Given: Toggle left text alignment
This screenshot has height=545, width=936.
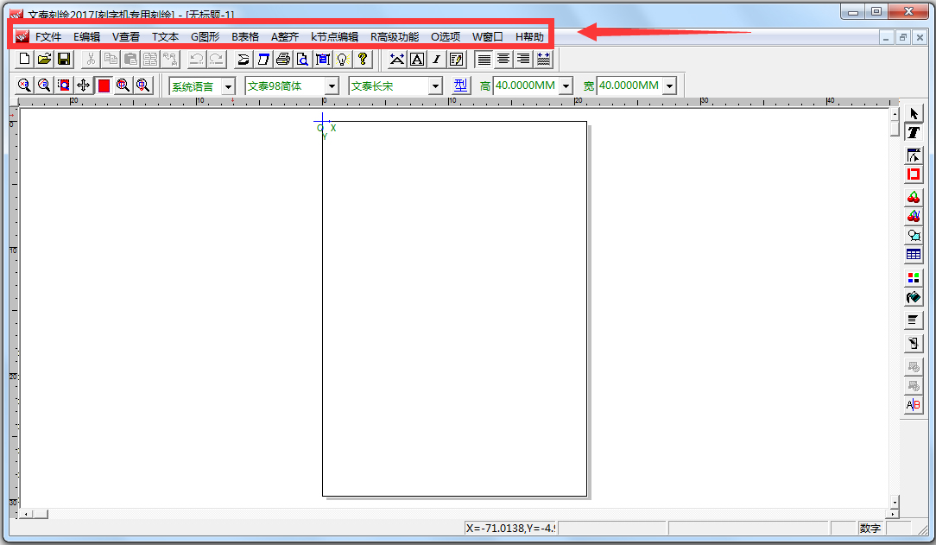Looking at the screenshot, I should click(484, 59).
